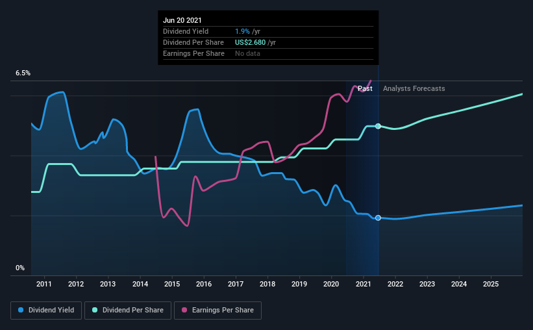Image resolution: width=533 pixels, height=330 pixels.
Task: Select the blue dividend yield data point marker
Action: coord(378,218)
